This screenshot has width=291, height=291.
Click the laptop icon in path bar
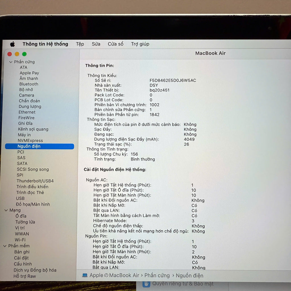point(85,275)
